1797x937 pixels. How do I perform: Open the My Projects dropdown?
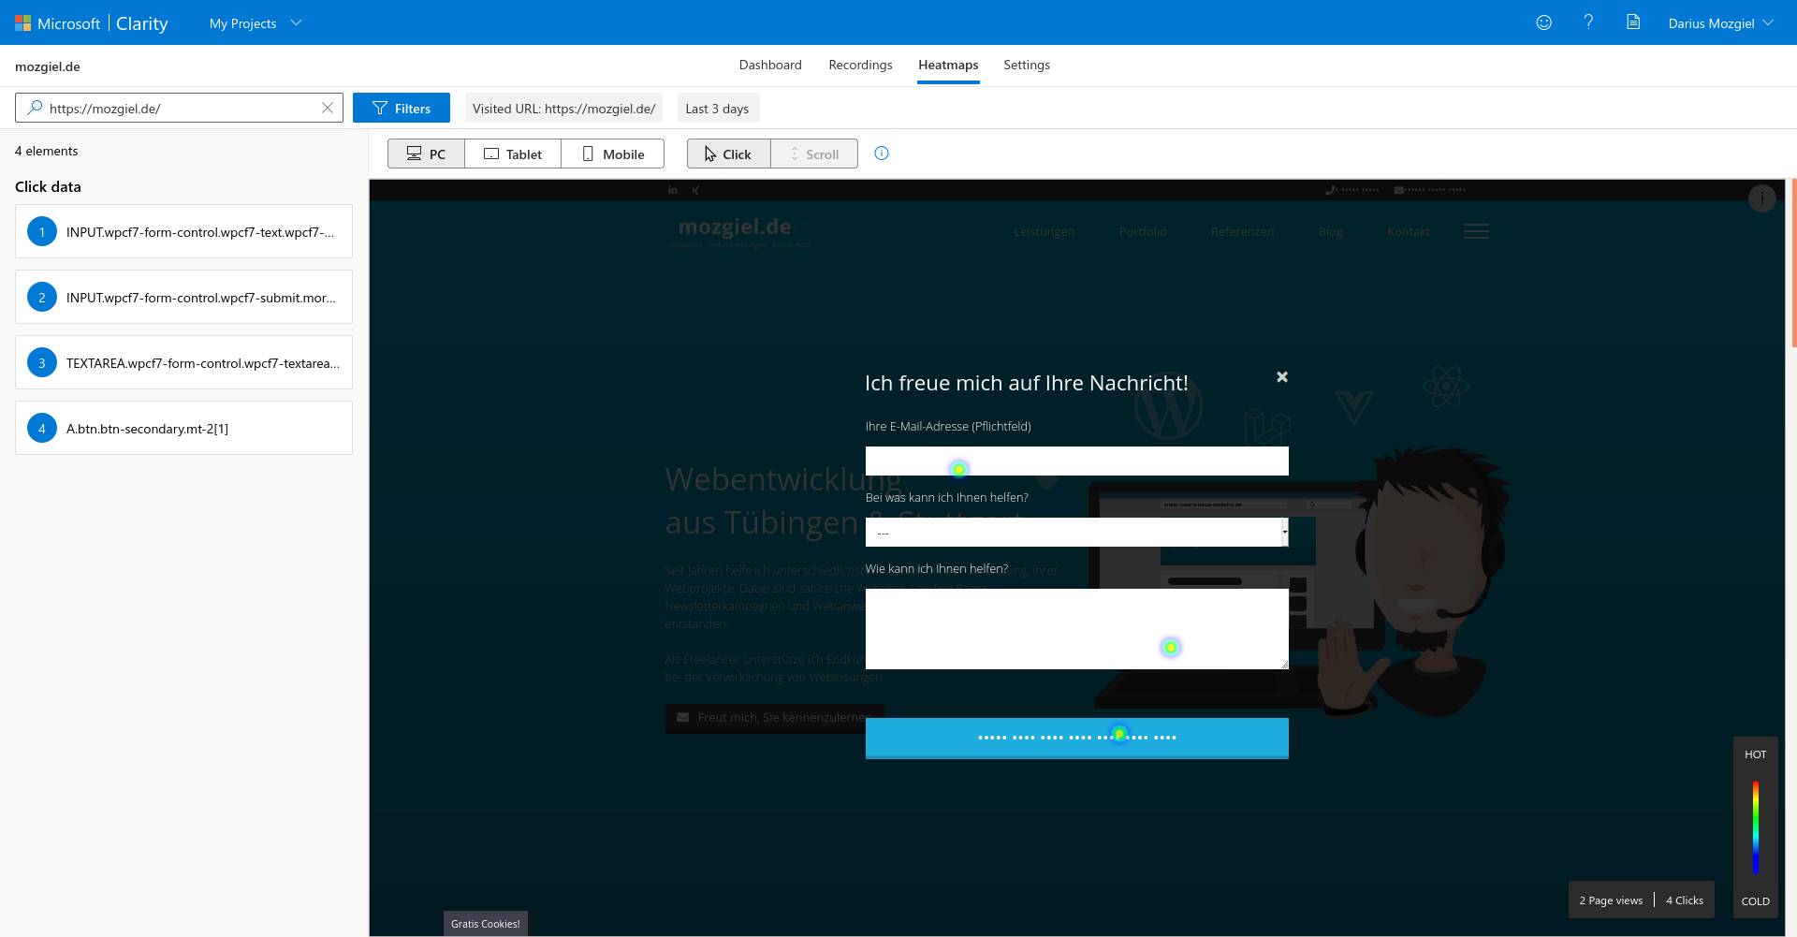(255, 22)
